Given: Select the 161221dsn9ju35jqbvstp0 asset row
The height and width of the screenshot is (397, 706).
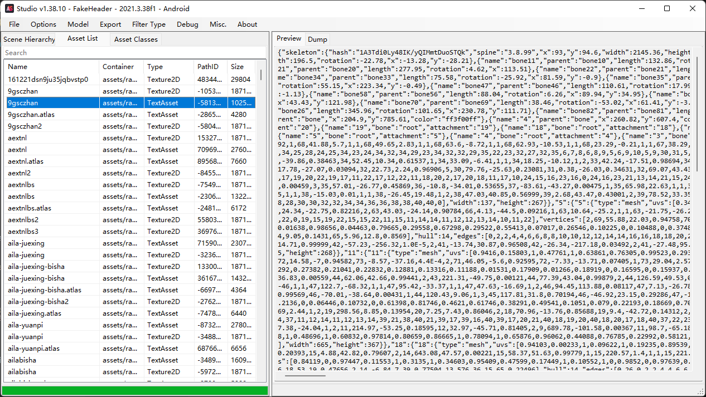Looking at the screenshot, I should pyautogui.click(x=130, y=80).
